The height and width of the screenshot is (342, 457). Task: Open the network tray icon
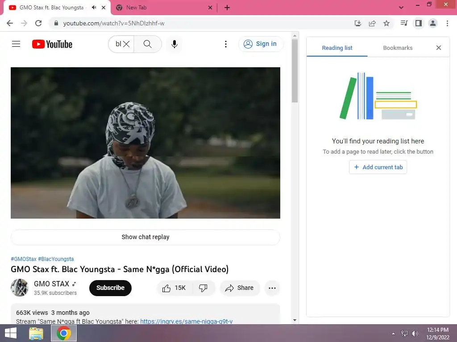(404, 334)
